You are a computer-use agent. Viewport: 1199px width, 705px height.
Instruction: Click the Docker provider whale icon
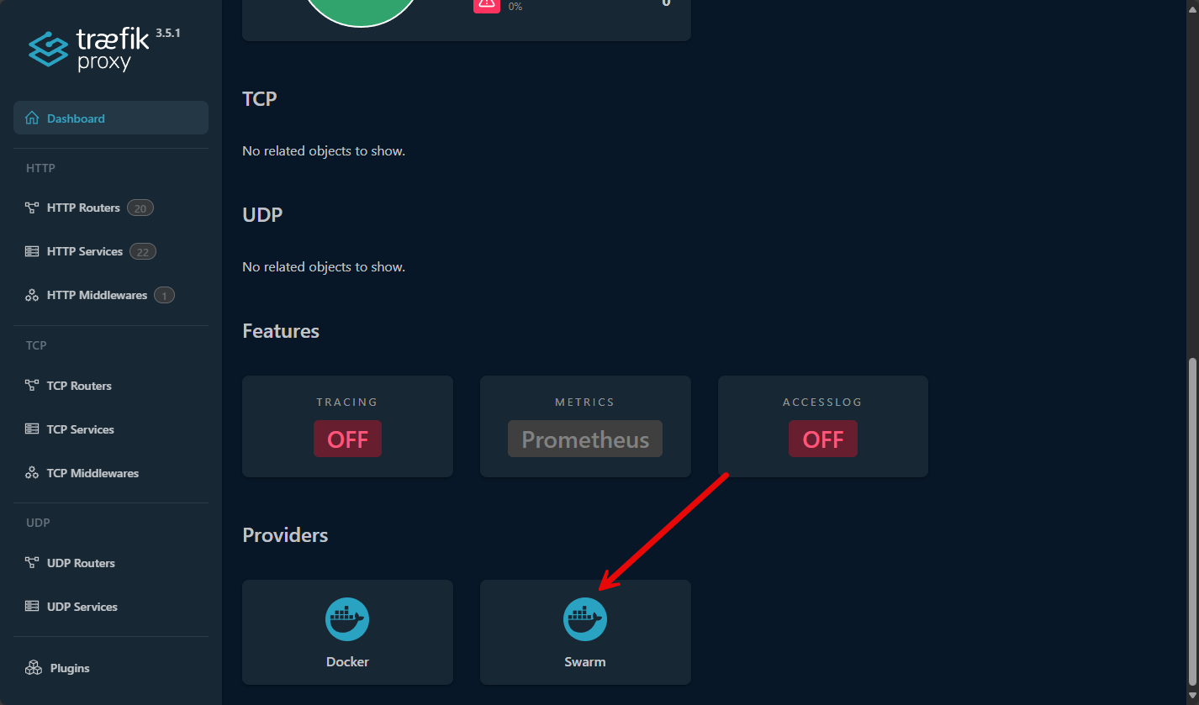347,619
